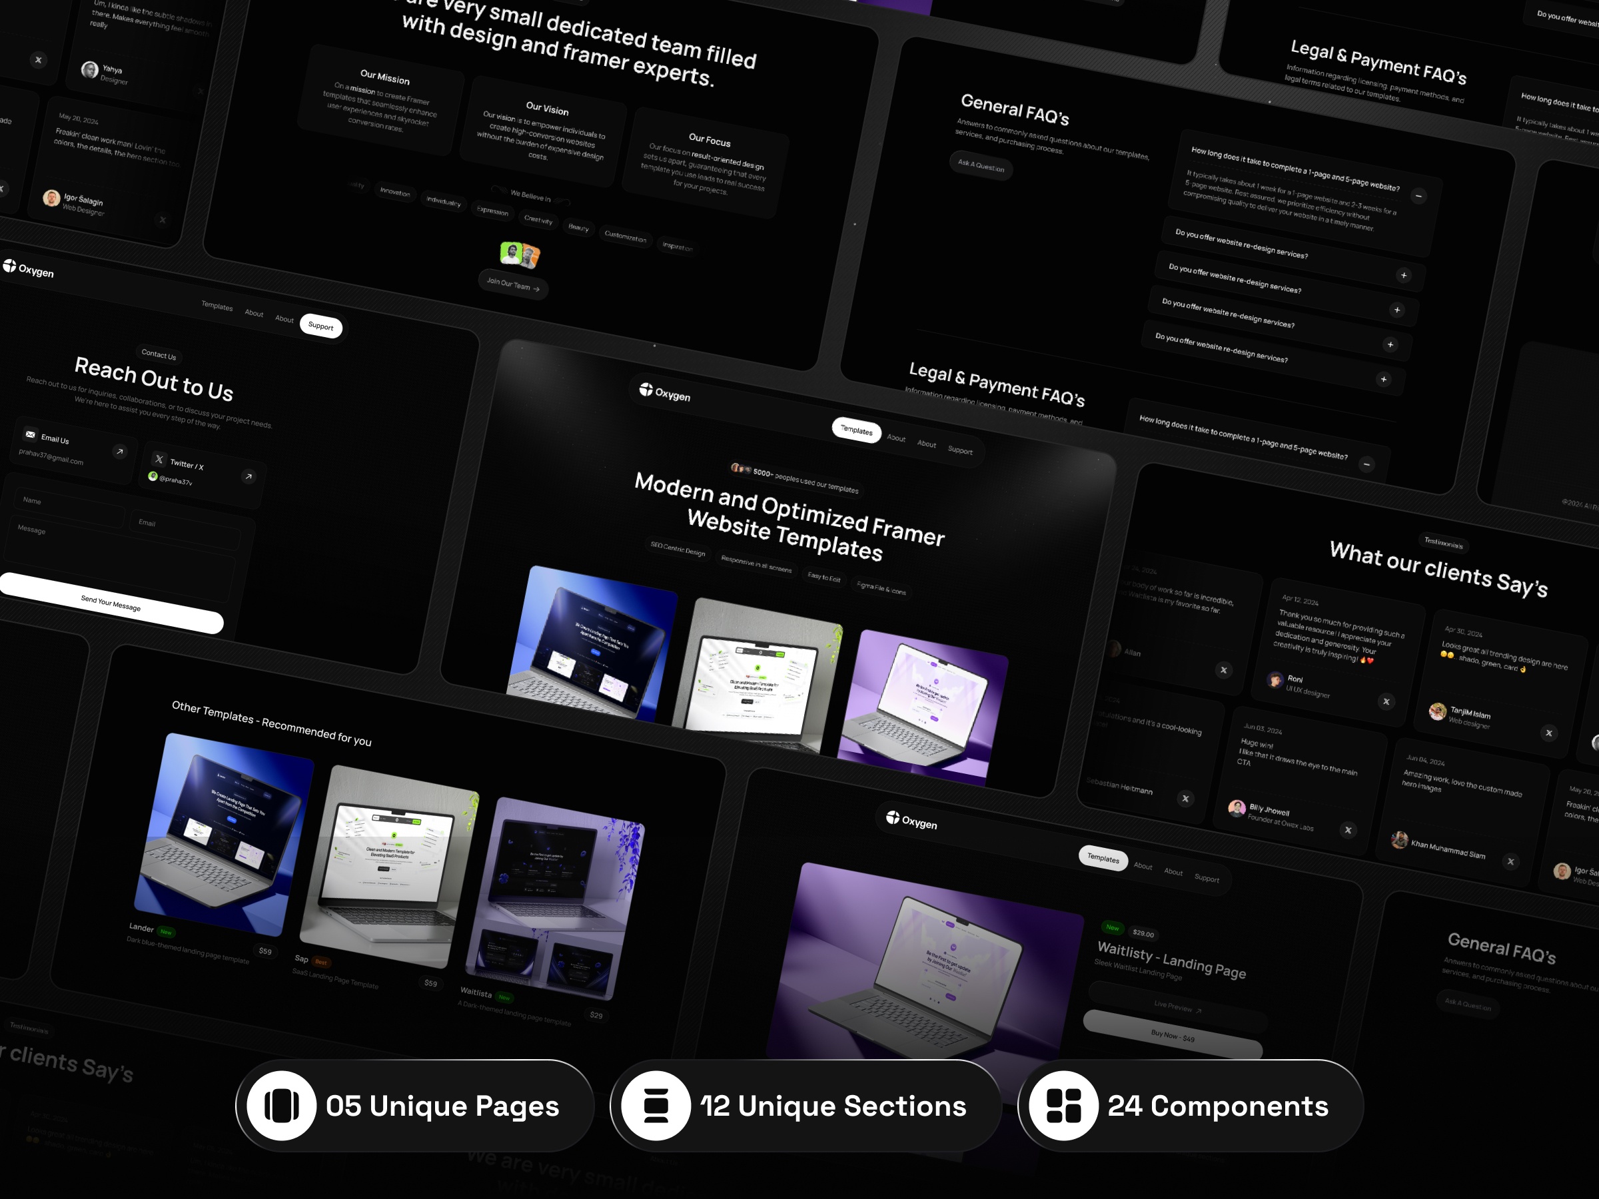1599x1199 pixels.
Task: Open the Support navigation item
Action: [x=321, y=326]
